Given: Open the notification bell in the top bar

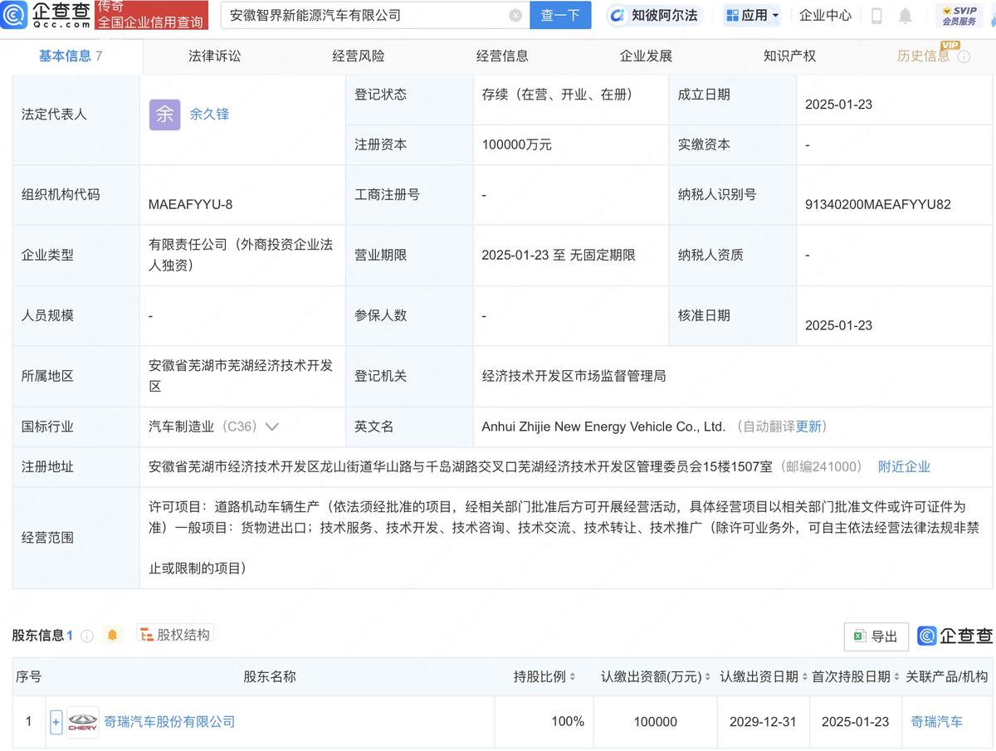Looking at the screenshot, I should [x=905, y=15].
